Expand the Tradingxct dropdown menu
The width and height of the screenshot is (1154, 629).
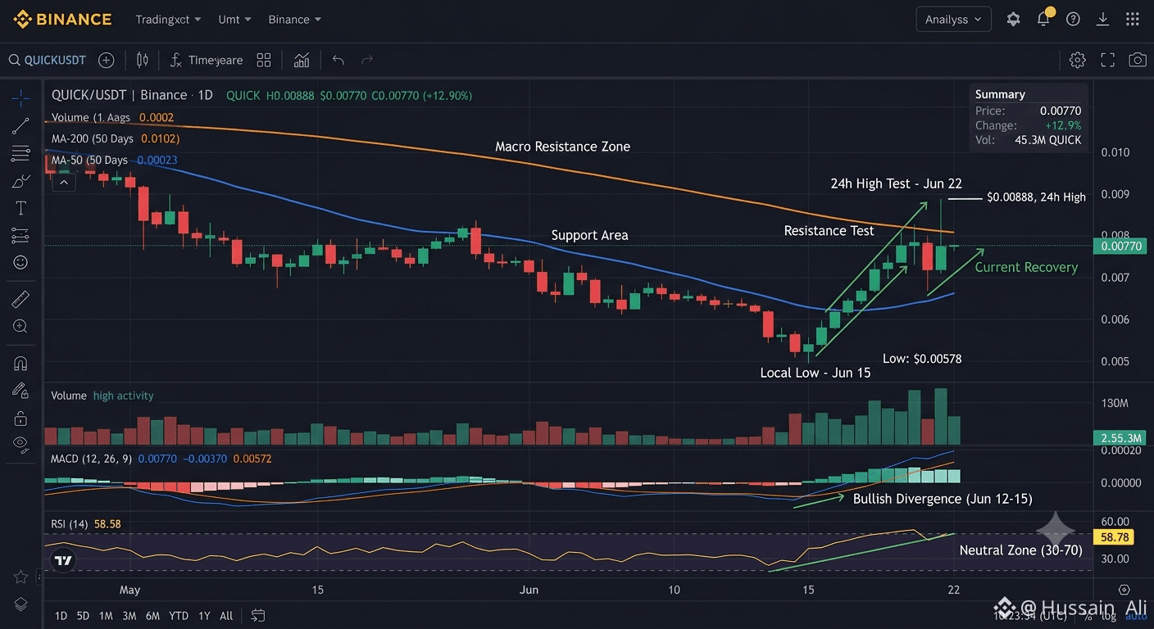[170, 19]
